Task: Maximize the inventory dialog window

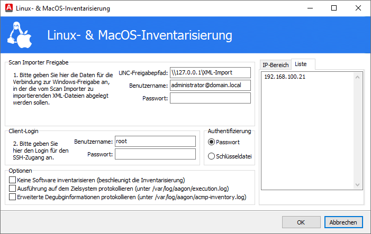Action: (334, 8)
